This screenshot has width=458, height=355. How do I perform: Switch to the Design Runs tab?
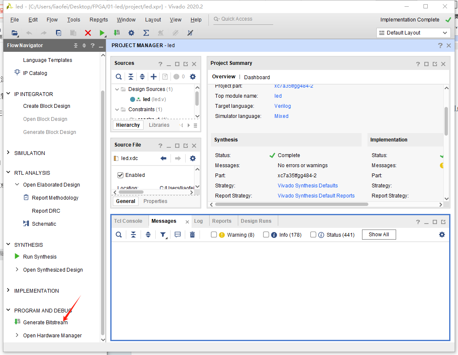(256, 221)
